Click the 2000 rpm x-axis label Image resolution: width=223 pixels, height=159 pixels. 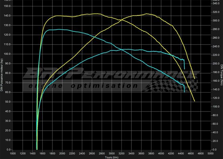pyautogui.click(x=63, y=153)
